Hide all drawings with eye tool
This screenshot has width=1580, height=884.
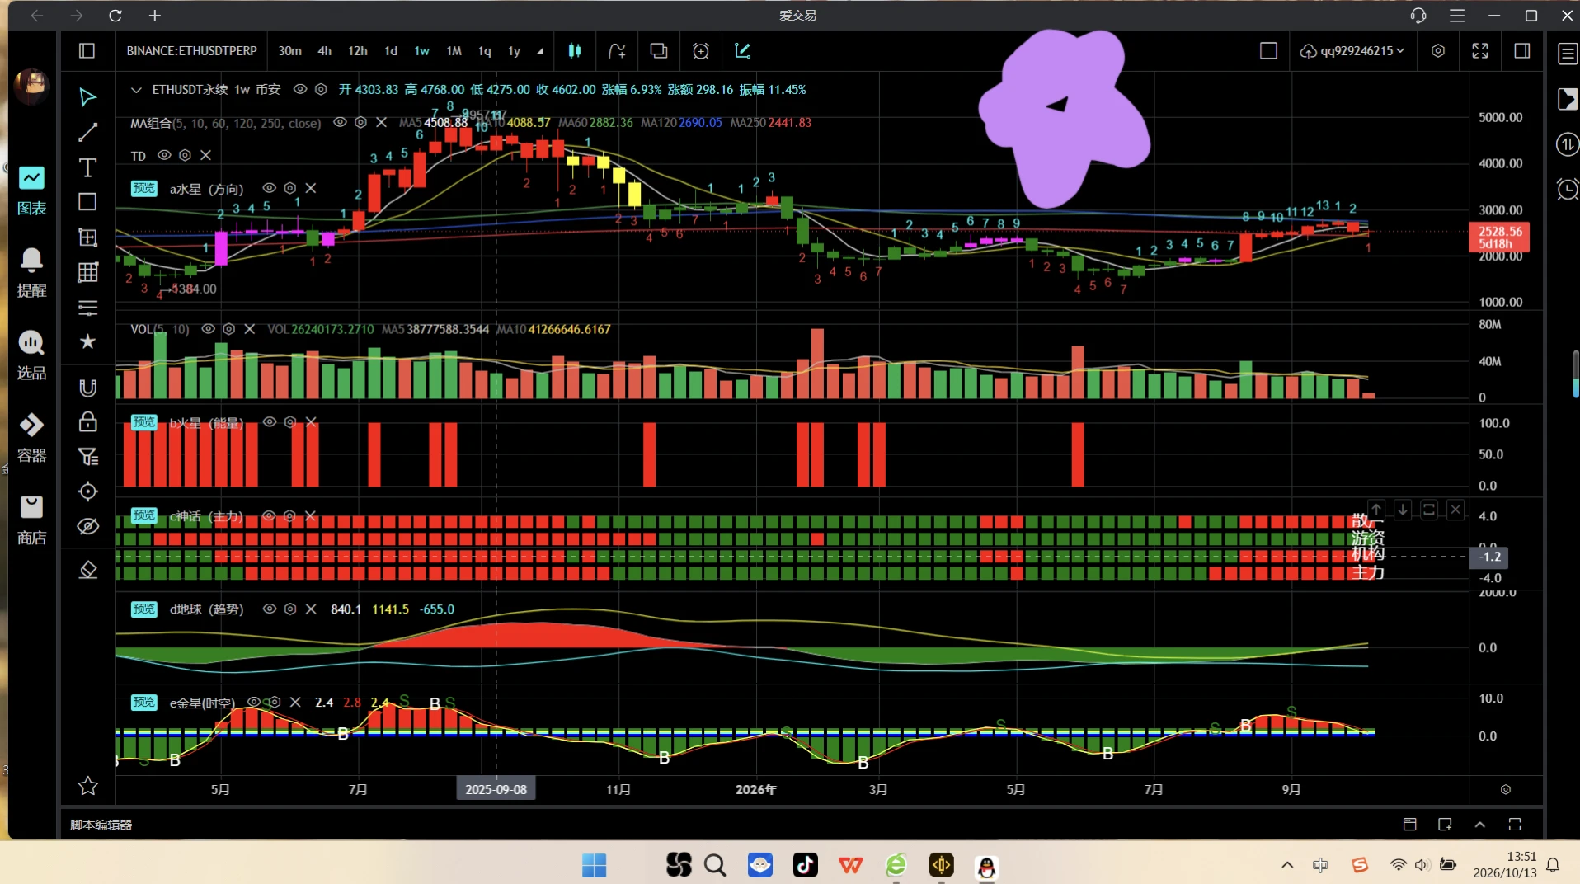point(87,526)
